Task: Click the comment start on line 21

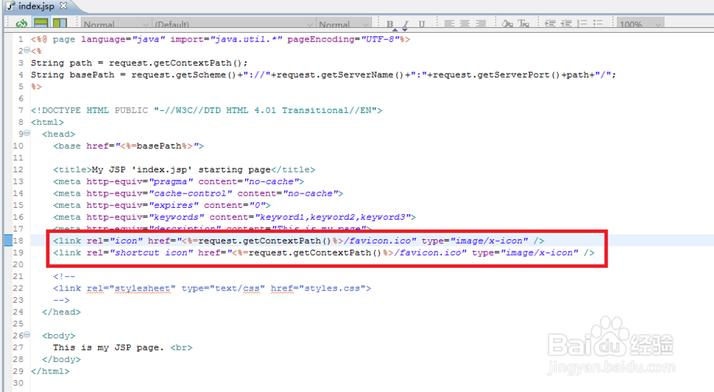Action: (64, 276)
